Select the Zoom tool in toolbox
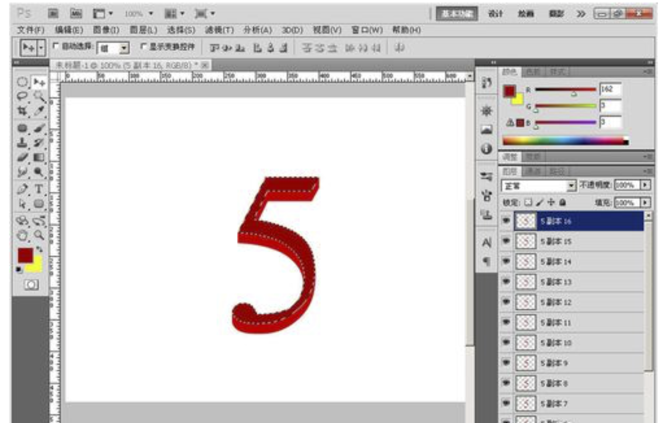The image size is (662, 423). (39, 235)
